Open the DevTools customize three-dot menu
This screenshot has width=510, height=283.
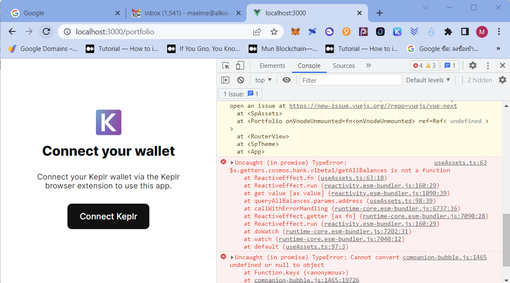coord(488,65)
